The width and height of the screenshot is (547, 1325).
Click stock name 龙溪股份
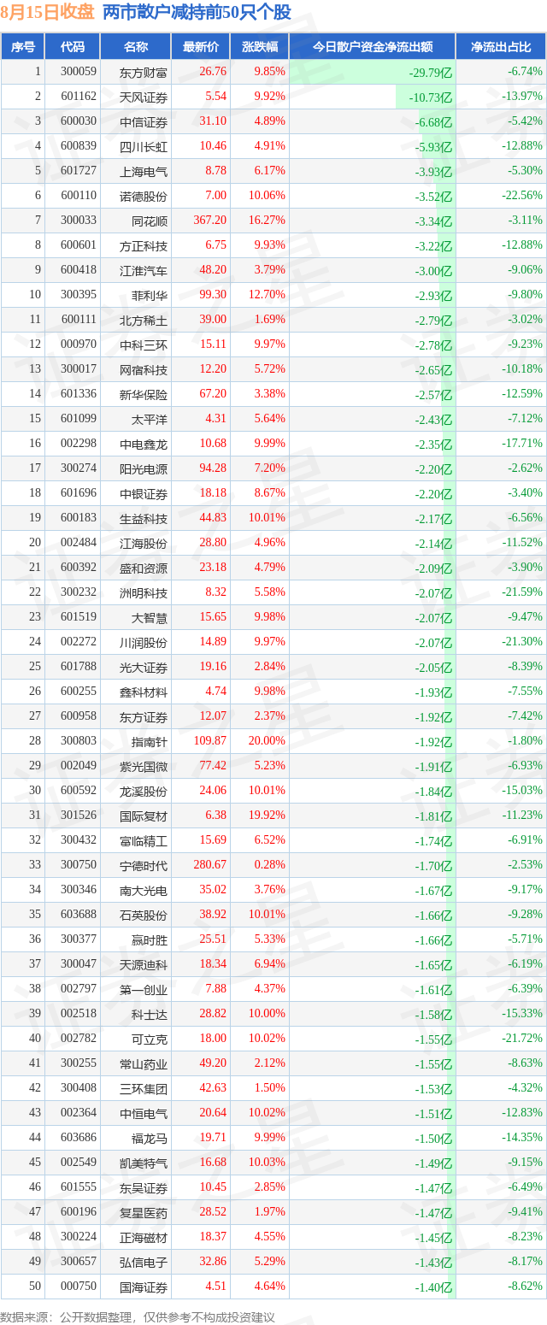[144, 791]
